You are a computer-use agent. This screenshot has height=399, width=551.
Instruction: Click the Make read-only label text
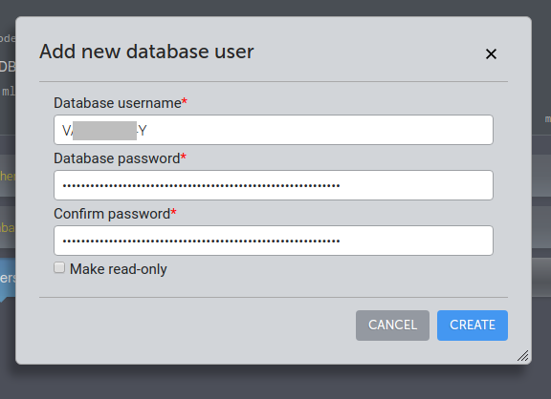coord(119,269)
